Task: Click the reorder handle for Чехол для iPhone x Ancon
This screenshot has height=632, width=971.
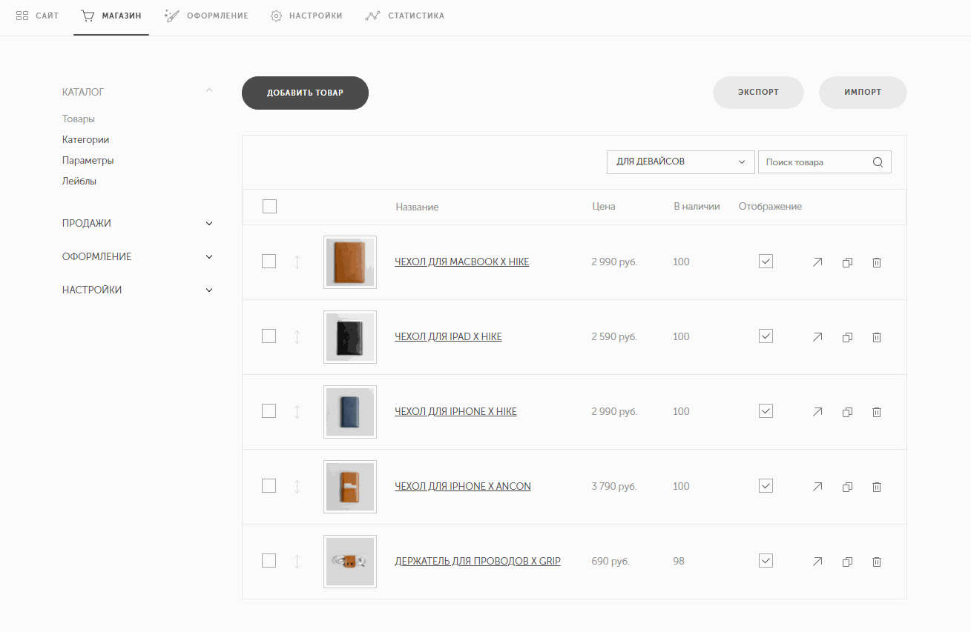Action: click(297, 487)
